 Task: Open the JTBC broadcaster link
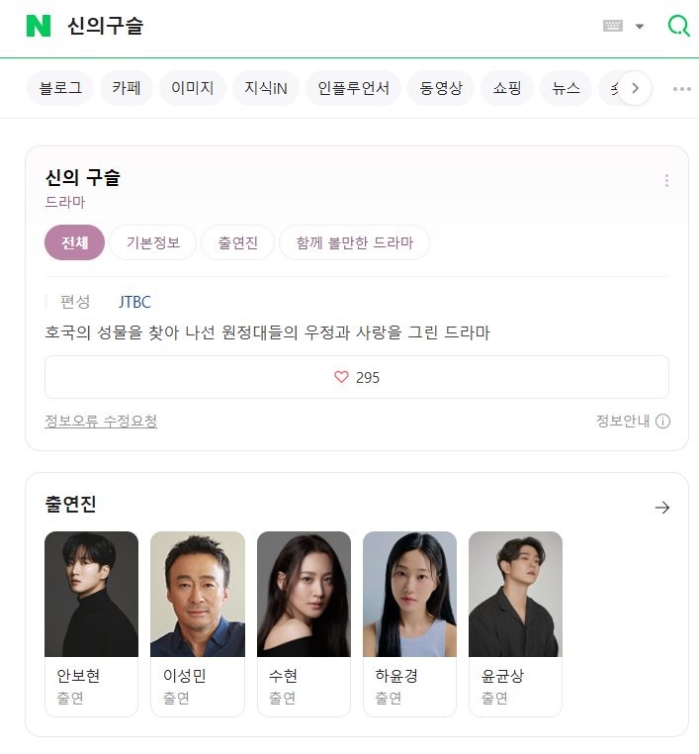coord(134,302)
